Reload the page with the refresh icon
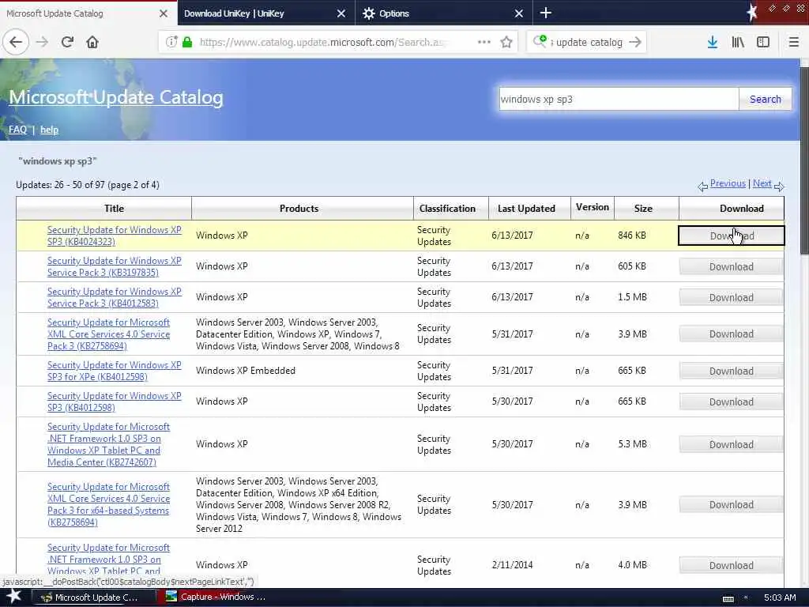The image size is (809, 607). (x=67, y=42)
